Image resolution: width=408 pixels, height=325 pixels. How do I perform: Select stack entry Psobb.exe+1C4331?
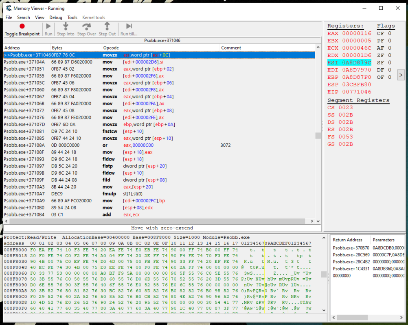[351, 269]
